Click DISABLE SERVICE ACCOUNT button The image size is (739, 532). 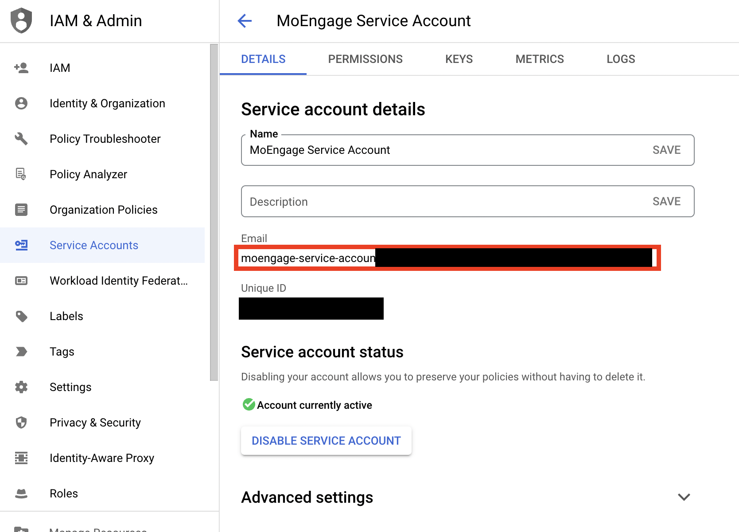click(326, 441)
